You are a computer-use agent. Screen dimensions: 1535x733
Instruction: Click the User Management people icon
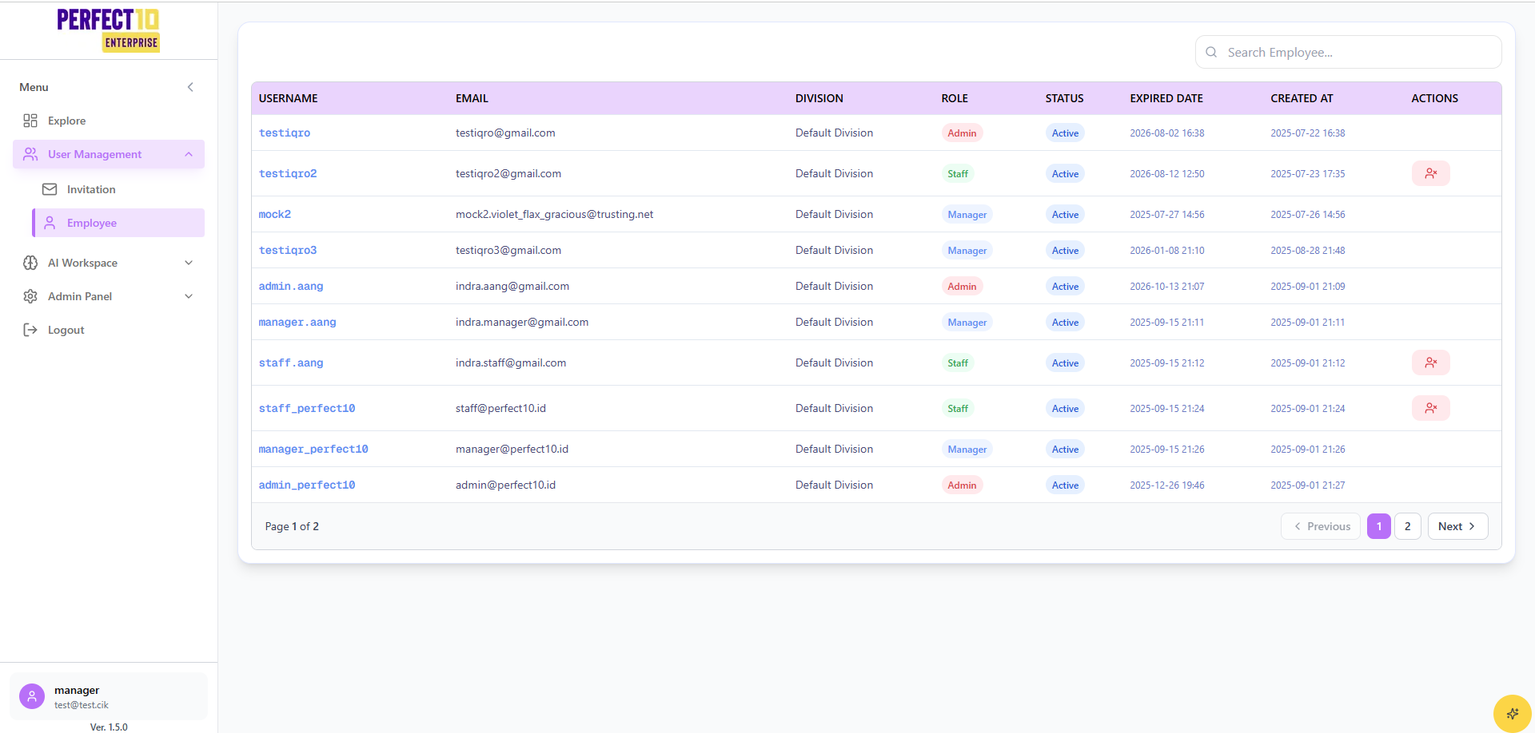(30, 154)
